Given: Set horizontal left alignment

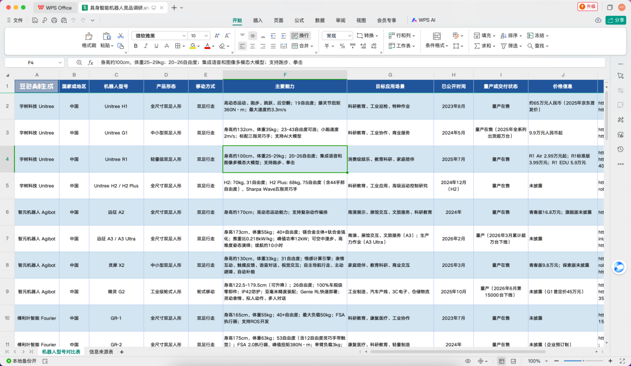Looking at the screenshot, I should [x=242, y=46].
